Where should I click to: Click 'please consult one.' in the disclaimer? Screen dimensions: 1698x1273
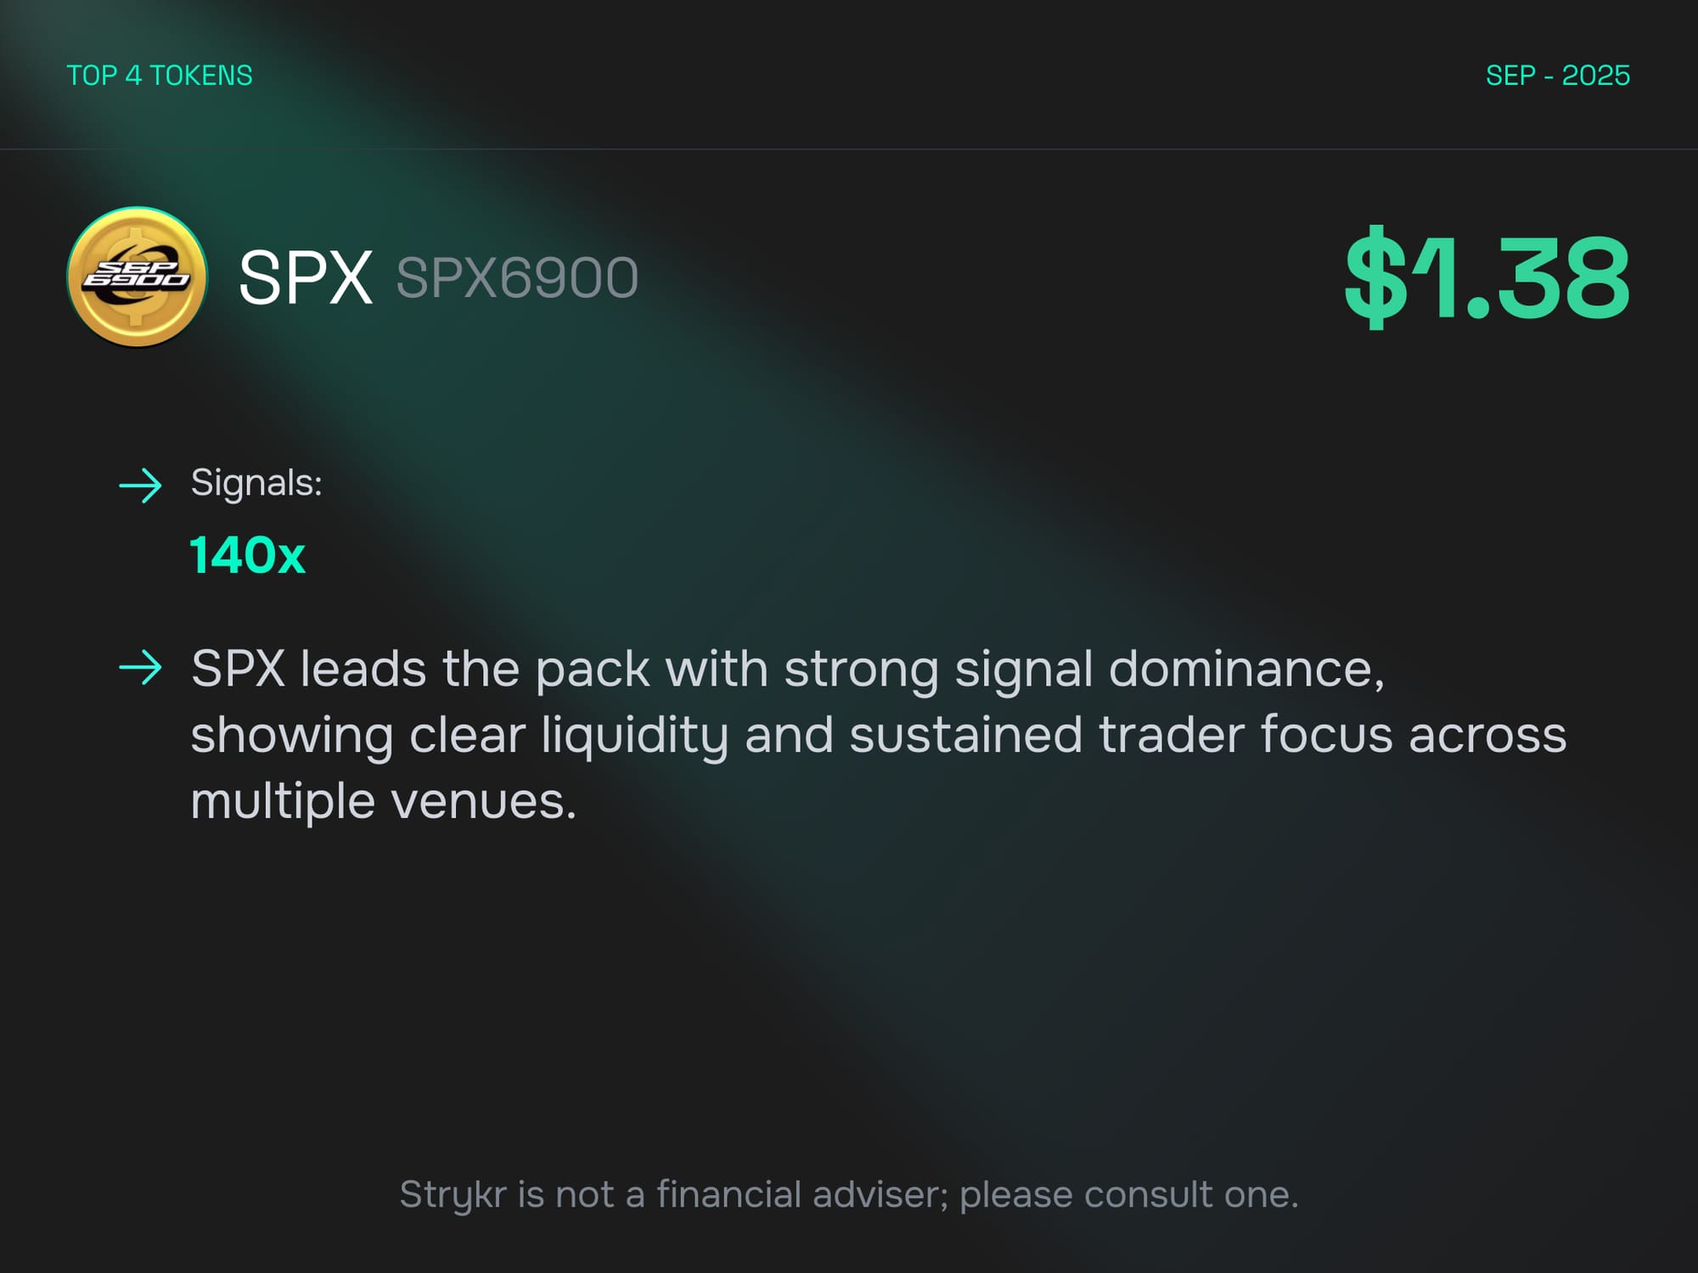(1128, 1195)
